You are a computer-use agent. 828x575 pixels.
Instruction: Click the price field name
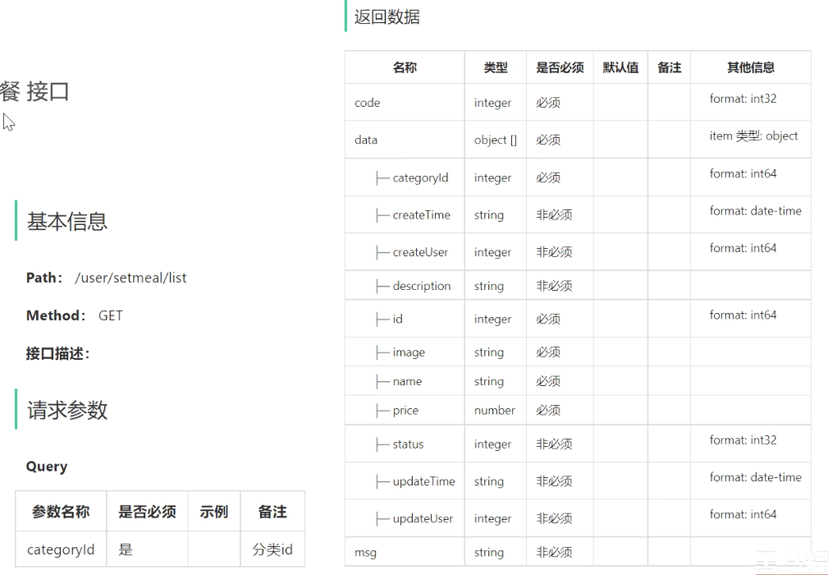[x=405, y=411]
